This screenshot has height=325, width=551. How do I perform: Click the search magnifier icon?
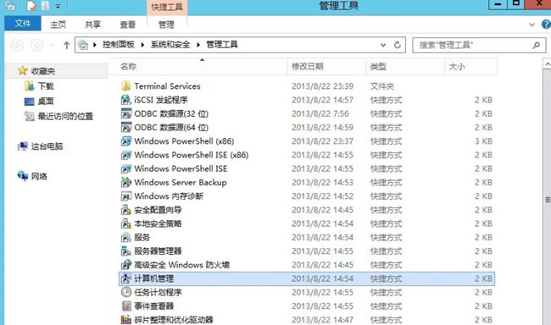click(536, 45)
